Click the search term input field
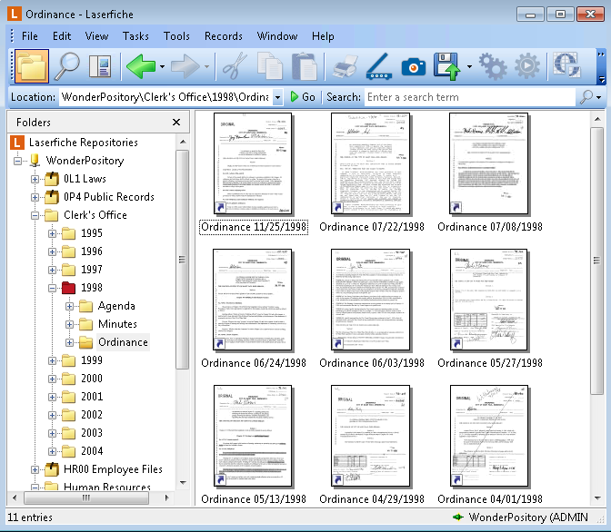This screenshot has height=532, width=611. point(470,97)
